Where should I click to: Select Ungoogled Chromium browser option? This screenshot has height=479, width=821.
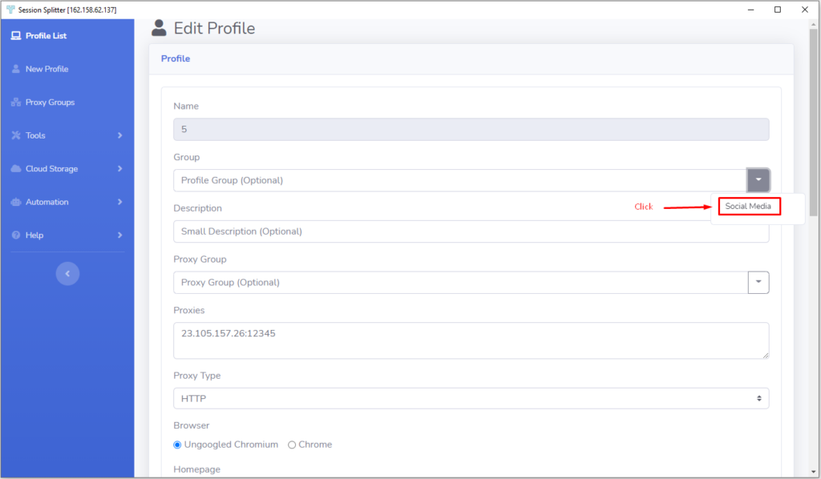click(177, 445)
